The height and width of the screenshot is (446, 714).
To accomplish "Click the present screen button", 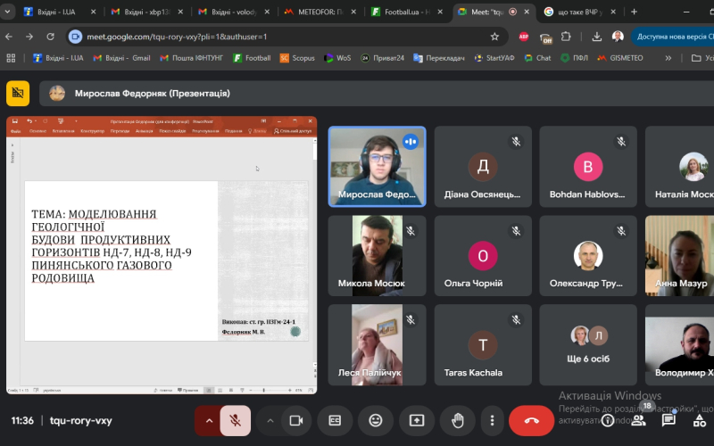I will pyautogui.click(x=417, y=420).
